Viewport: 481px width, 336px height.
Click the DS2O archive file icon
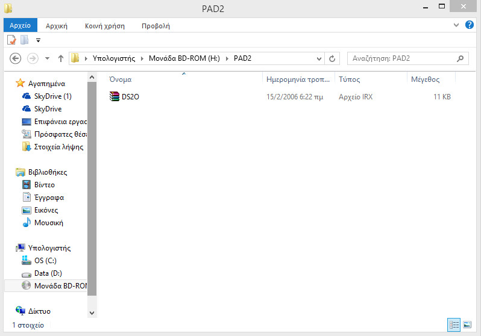[x=114, y=96]
